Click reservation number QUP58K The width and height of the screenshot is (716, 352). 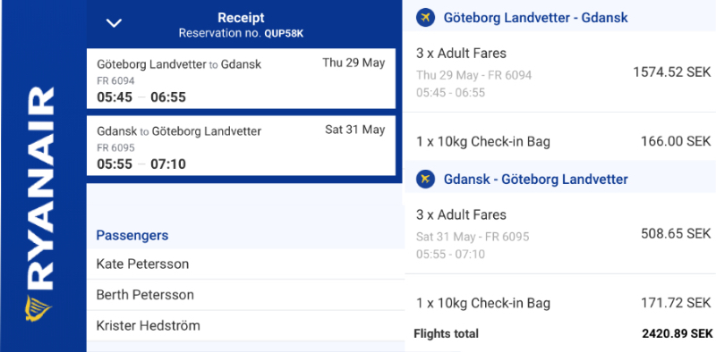pyautogui.click(x=284, y=34)
